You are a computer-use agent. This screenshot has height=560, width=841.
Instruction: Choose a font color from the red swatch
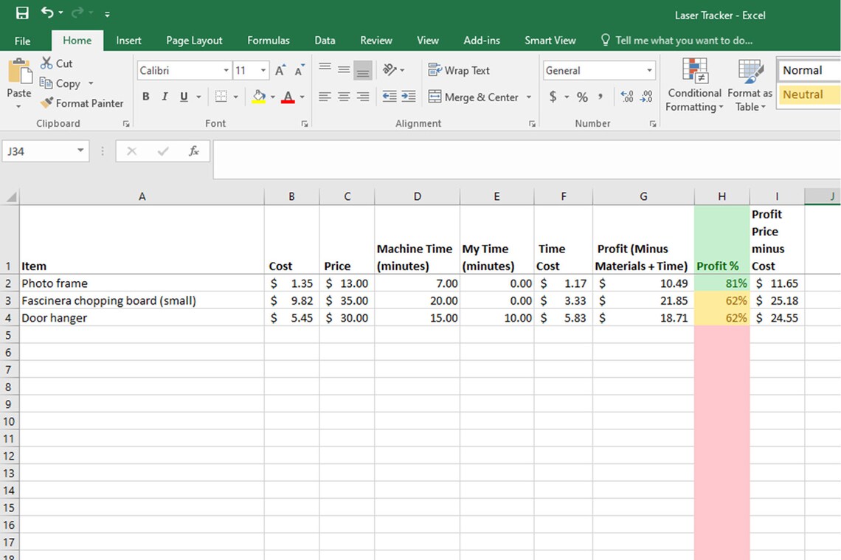288,97
